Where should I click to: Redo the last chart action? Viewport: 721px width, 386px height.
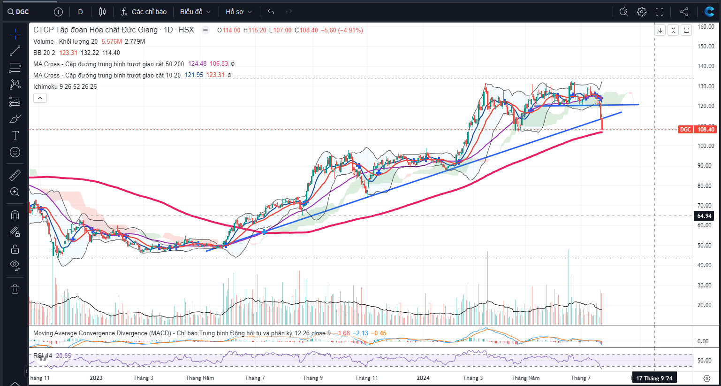pyautogui.click(x=288, y=12)
